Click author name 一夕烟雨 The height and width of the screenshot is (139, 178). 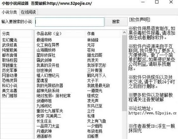[x=95, y=126]
